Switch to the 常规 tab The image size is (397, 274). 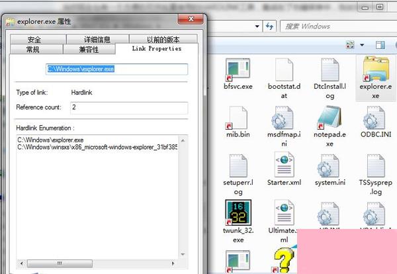(x=36, y=49)
